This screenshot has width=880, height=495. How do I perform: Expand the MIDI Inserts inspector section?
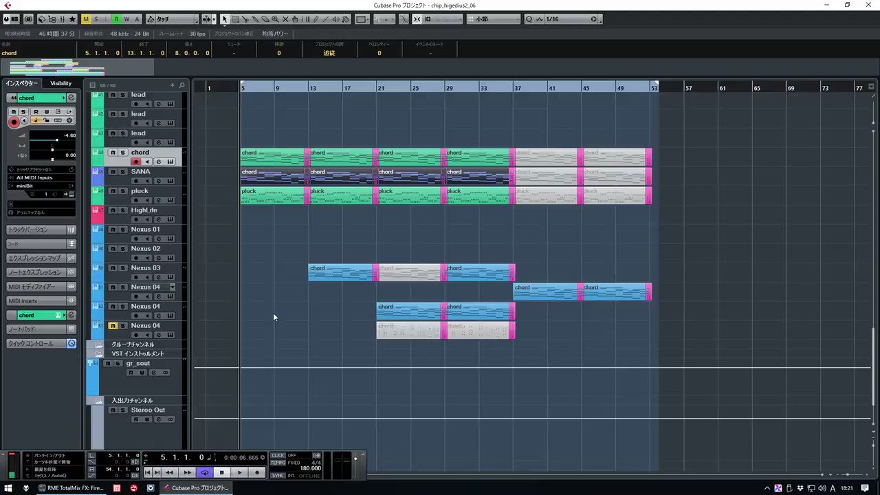click(41, 301)
